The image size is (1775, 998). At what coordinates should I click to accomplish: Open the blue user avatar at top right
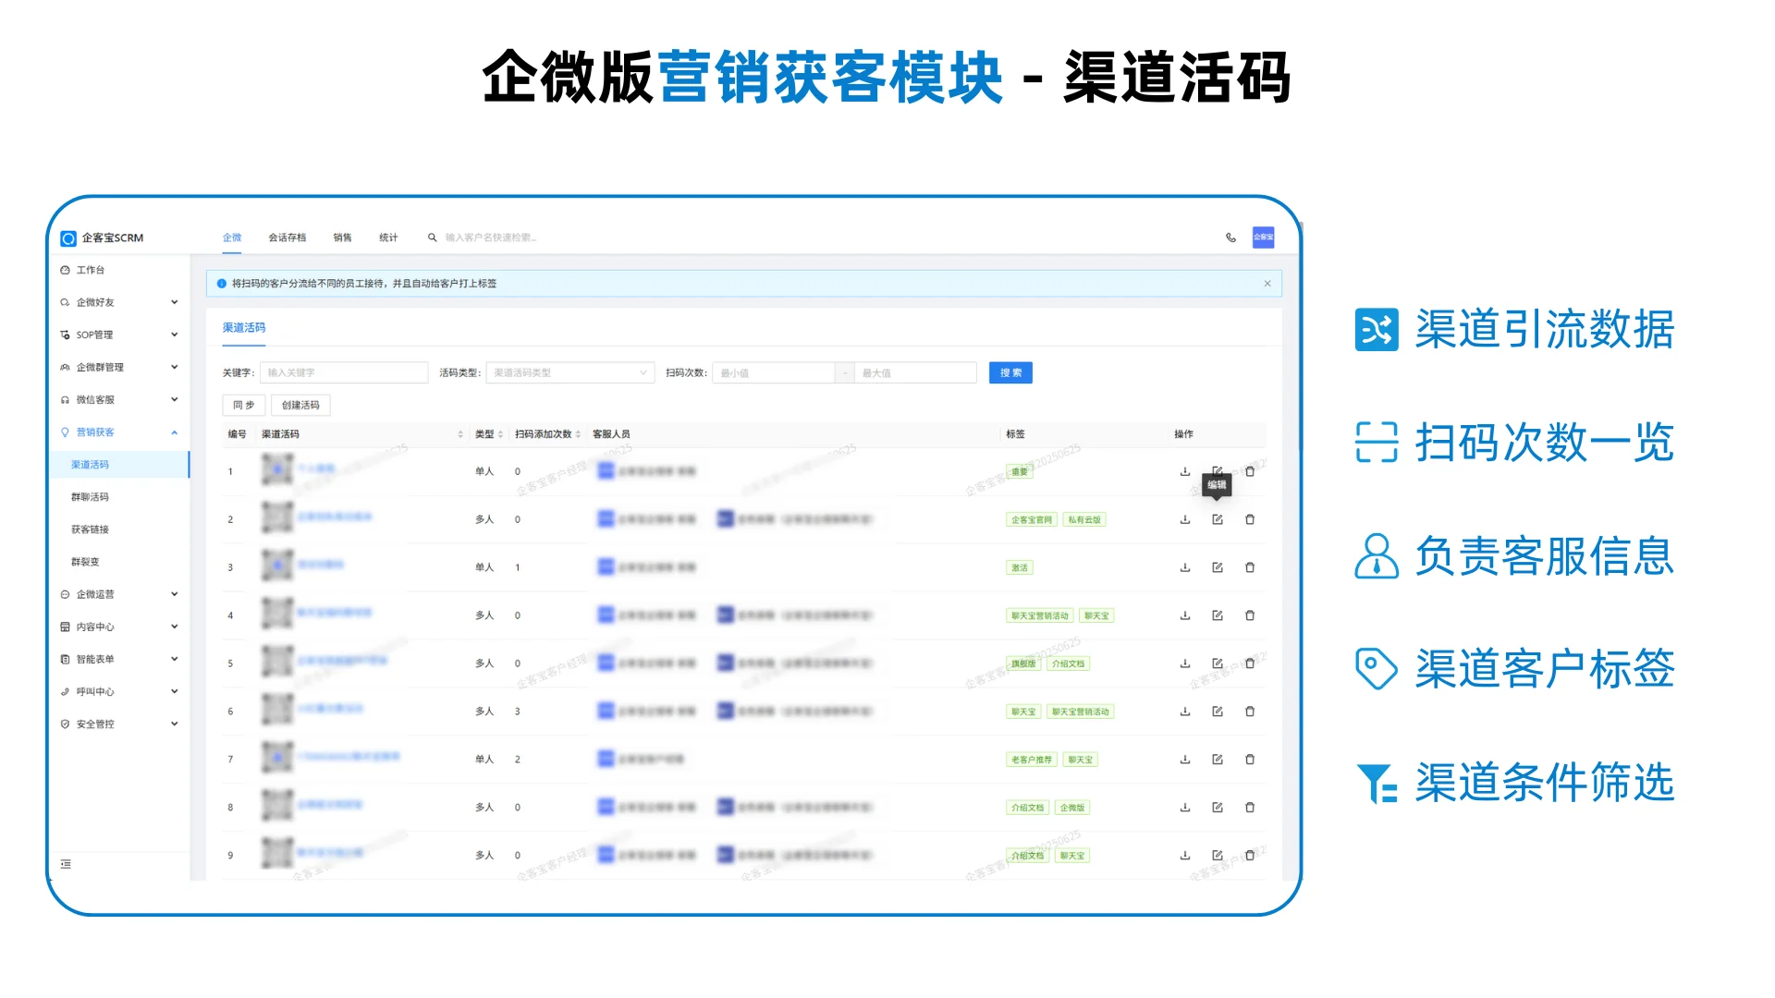tap(1263, 237)
